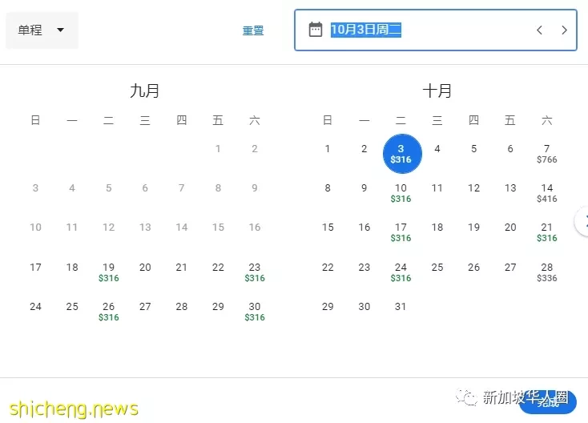Viewport: 588px width, 423px height.
Task: Click the calendar icon in date field
Action: [x=316, y=30]
